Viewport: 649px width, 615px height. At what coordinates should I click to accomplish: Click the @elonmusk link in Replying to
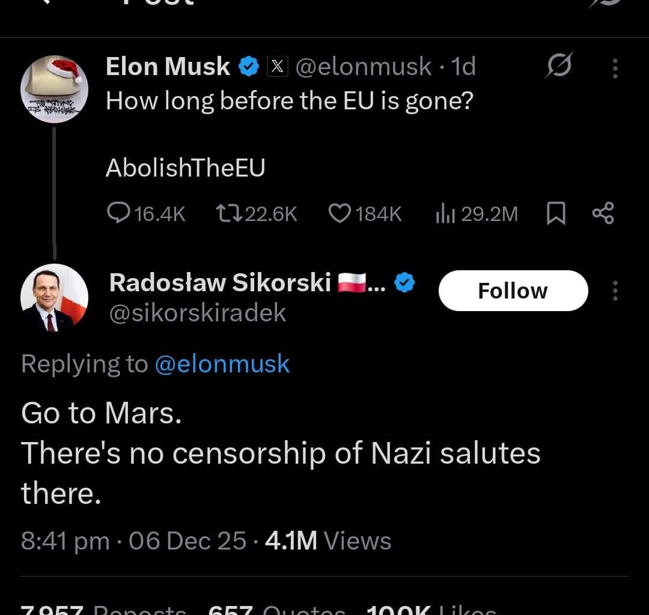click(222, 364)
